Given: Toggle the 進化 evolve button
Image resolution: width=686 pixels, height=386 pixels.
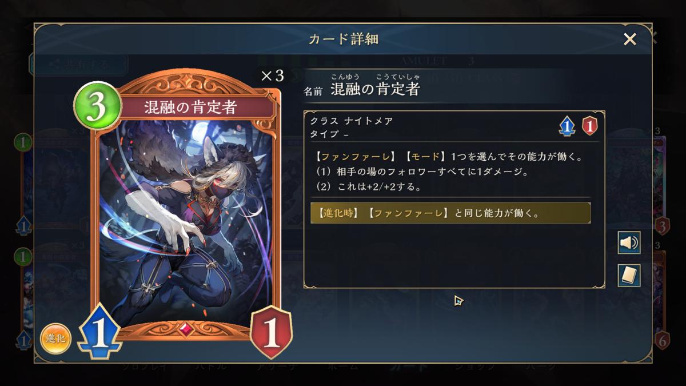Looking at the screenshot, I should (55, 339).
